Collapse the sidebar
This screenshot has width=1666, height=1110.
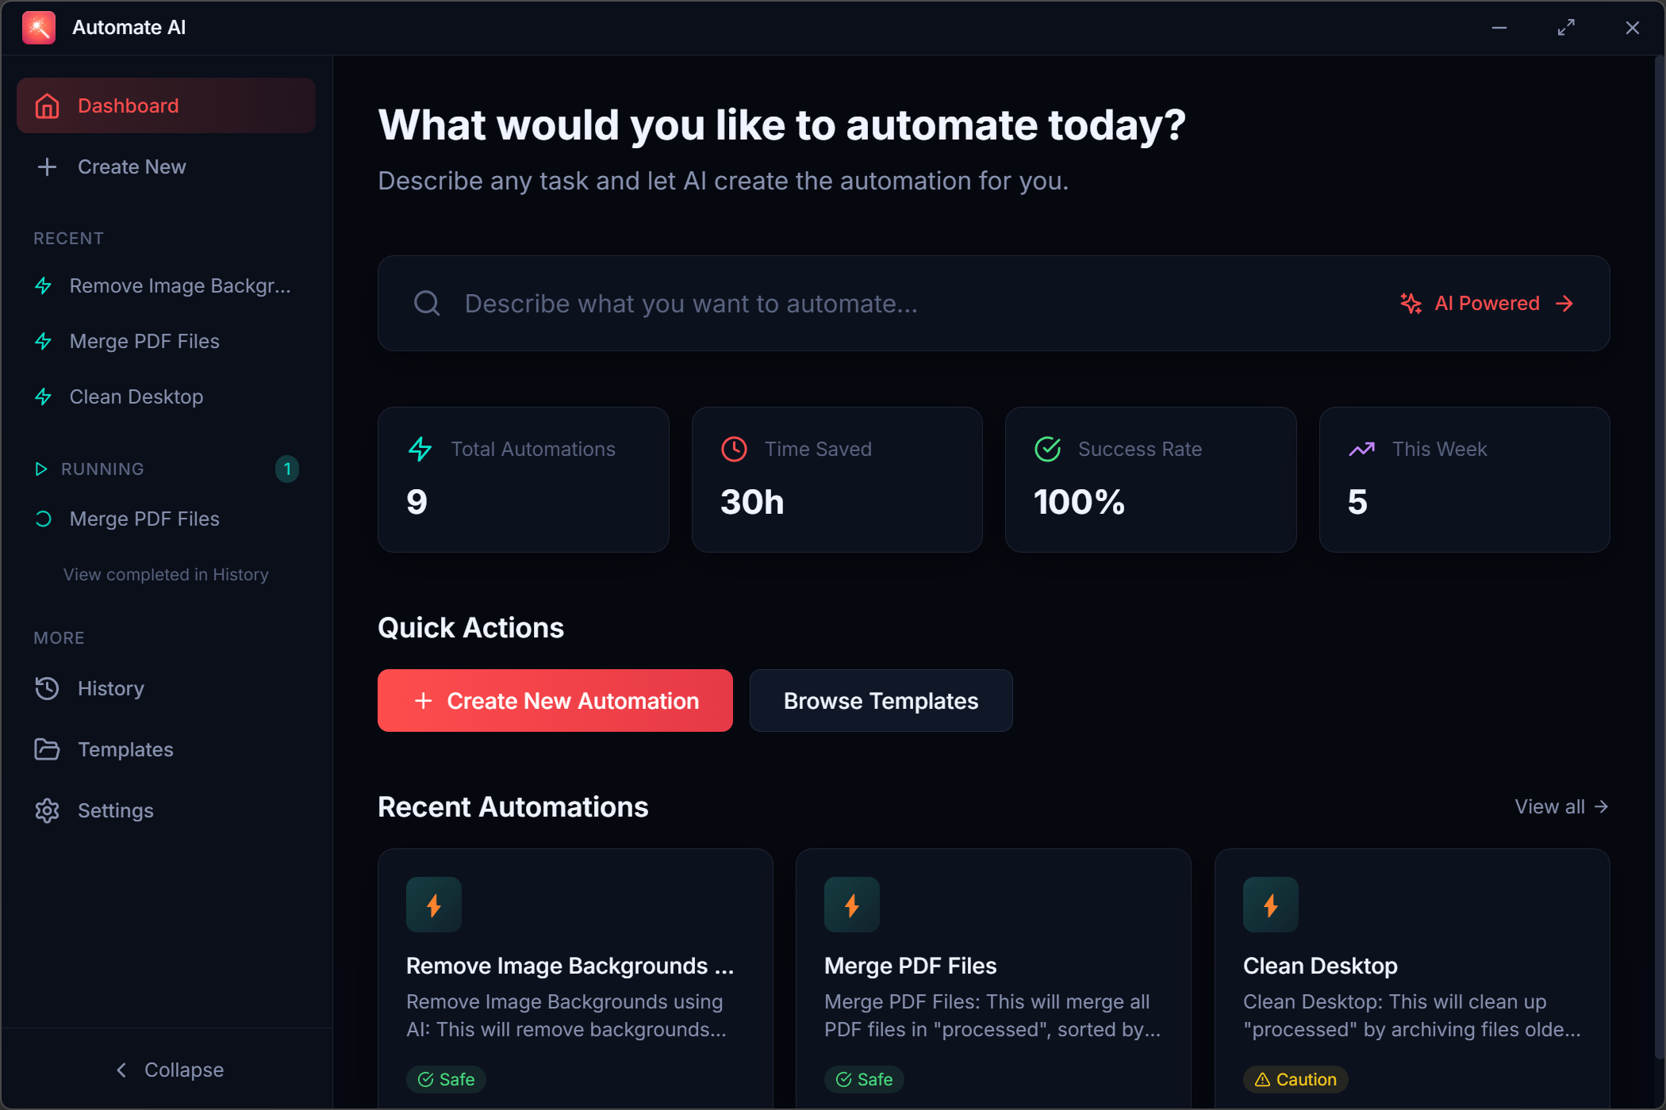168,1069
